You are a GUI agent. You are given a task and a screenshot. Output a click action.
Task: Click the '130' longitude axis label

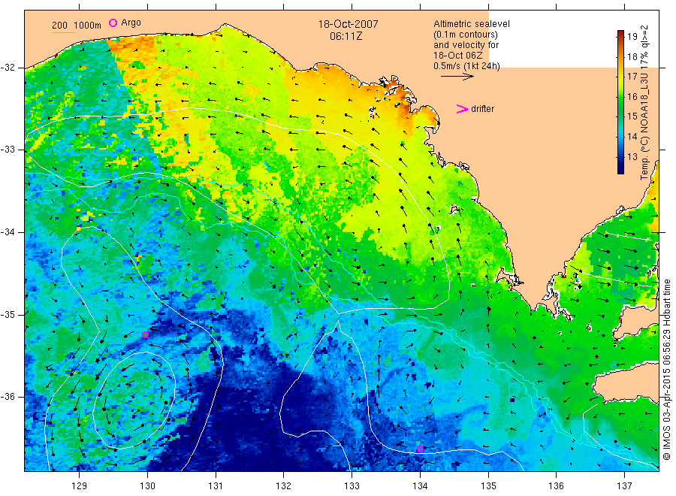coord(147,486)
